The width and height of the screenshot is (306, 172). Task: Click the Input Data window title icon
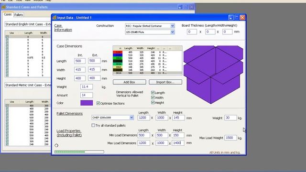click(x=55, y=18)
